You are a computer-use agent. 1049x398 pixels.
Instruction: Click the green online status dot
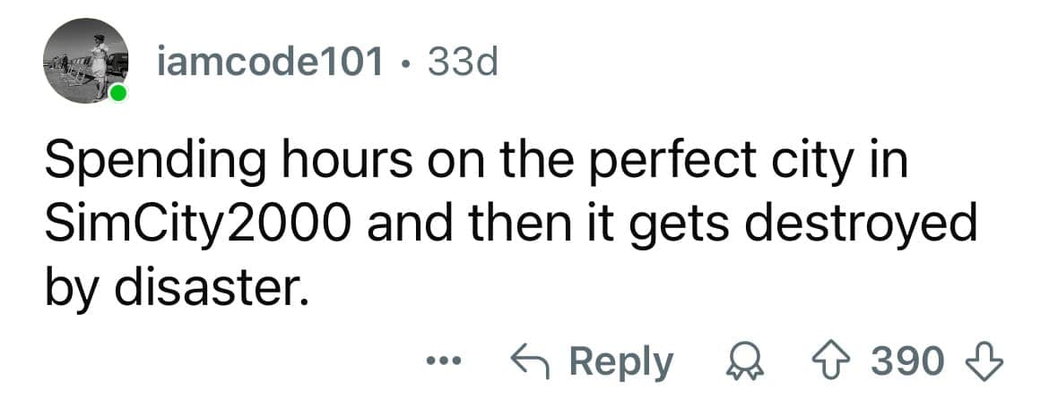tap(118, 95)
